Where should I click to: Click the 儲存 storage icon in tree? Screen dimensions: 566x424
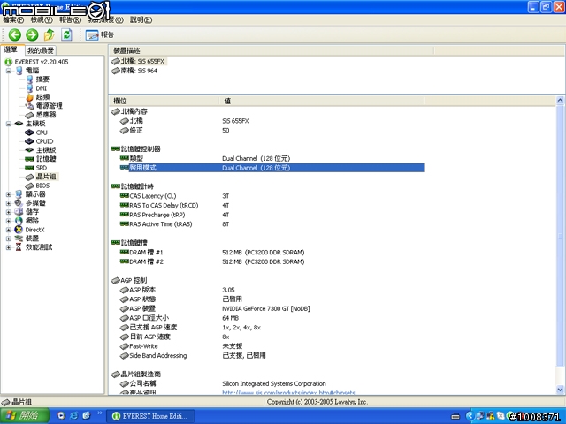[19, 212]
